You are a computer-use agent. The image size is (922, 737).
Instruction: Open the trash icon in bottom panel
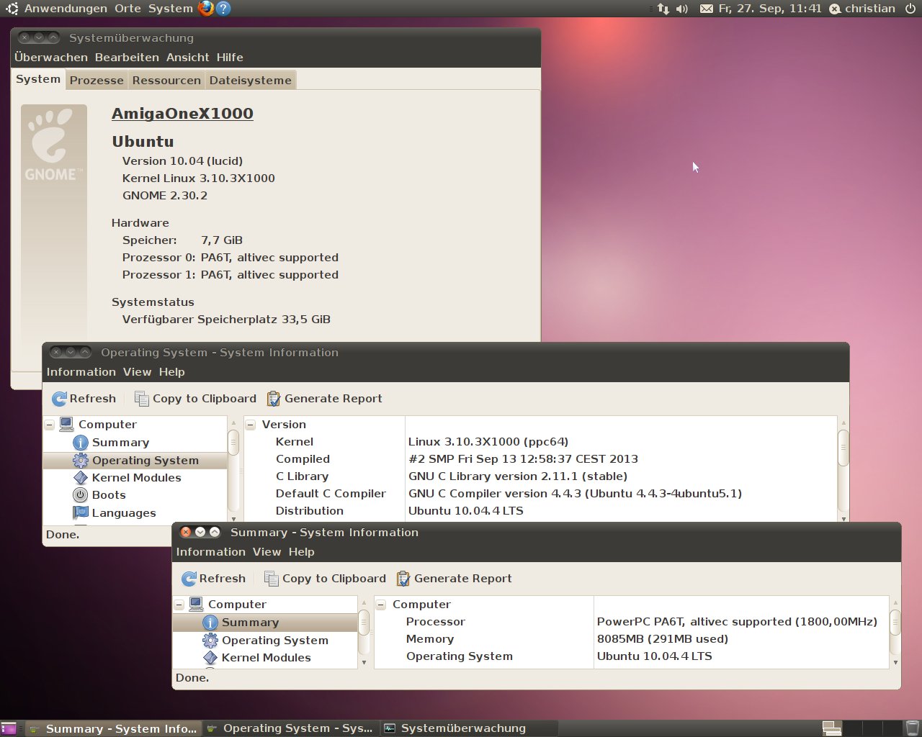(912, 728)
